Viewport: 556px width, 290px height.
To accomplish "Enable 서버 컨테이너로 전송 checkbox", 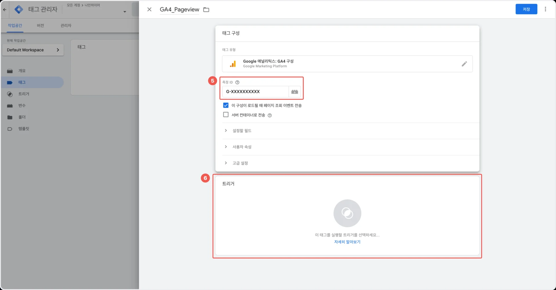I will pyautogui.click(x=226, y=115).
